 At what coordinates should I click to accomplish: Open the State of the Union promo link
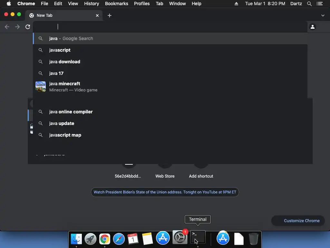[165, 192]
